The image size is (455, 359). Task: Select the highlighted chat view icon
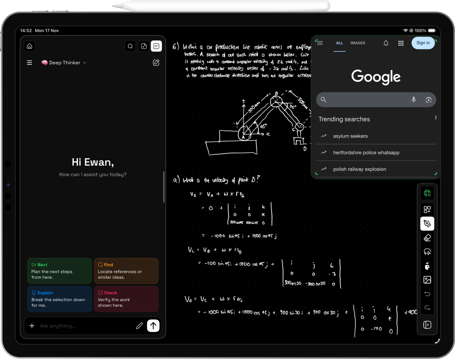[x=157, y=46]
